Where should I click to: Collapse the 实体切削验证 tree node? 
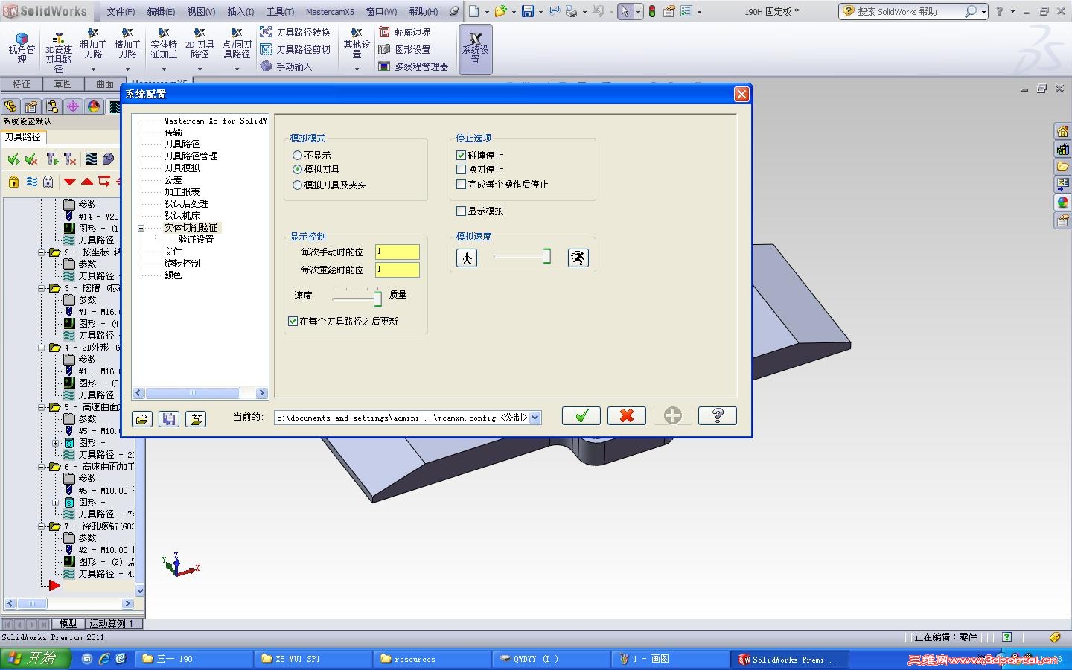pos(141,228)
